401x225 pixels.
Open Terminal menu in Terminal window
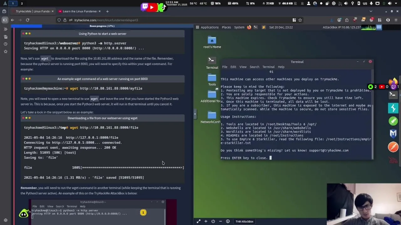coord(268,67)
